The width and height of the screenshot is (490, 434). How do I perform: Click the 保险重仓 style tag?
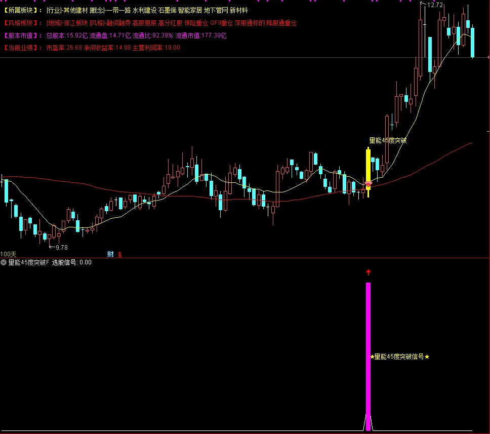coord(196,23)
